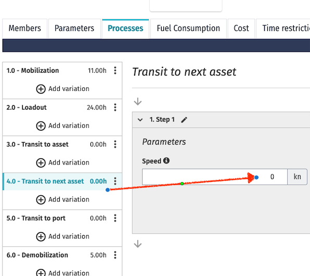Viewport: 310px width, 276px height.
Task: Click the Speed input field
Action: [214, 177]
